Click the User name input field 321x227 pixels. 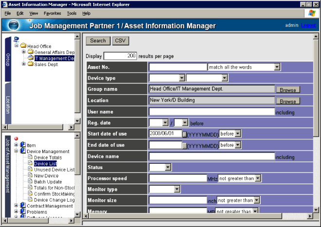pos(211,111)
